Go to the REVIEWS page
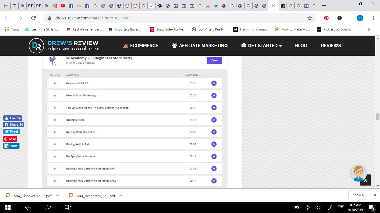Screen dimensions: 380x213 (331, 45)
